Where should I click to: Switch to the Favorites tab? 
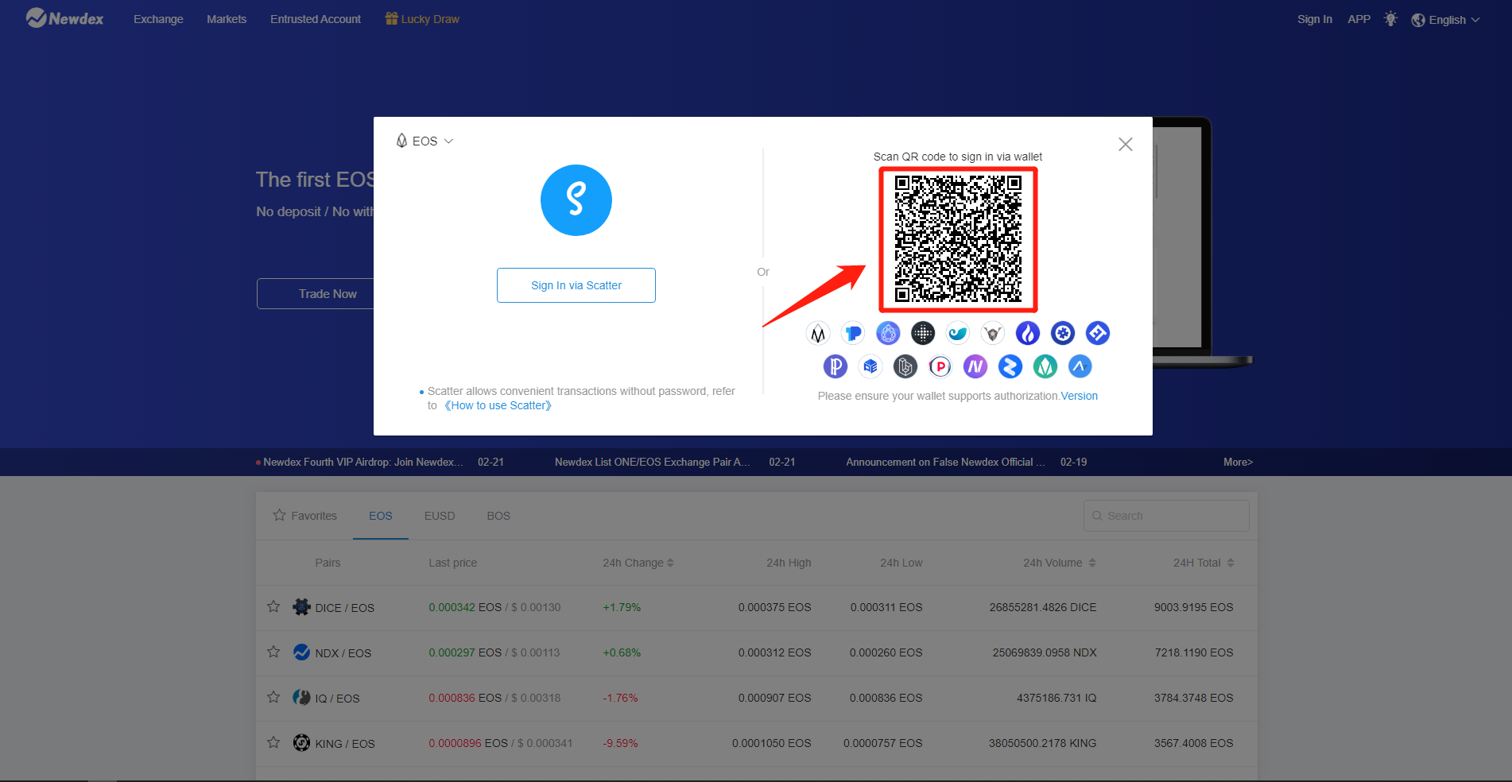point(305,516)
